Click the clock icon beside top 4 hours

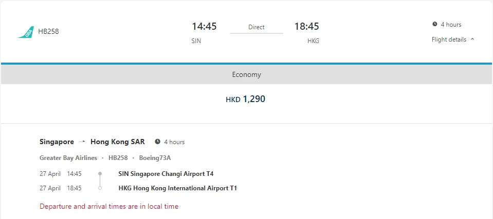point(435,24)
